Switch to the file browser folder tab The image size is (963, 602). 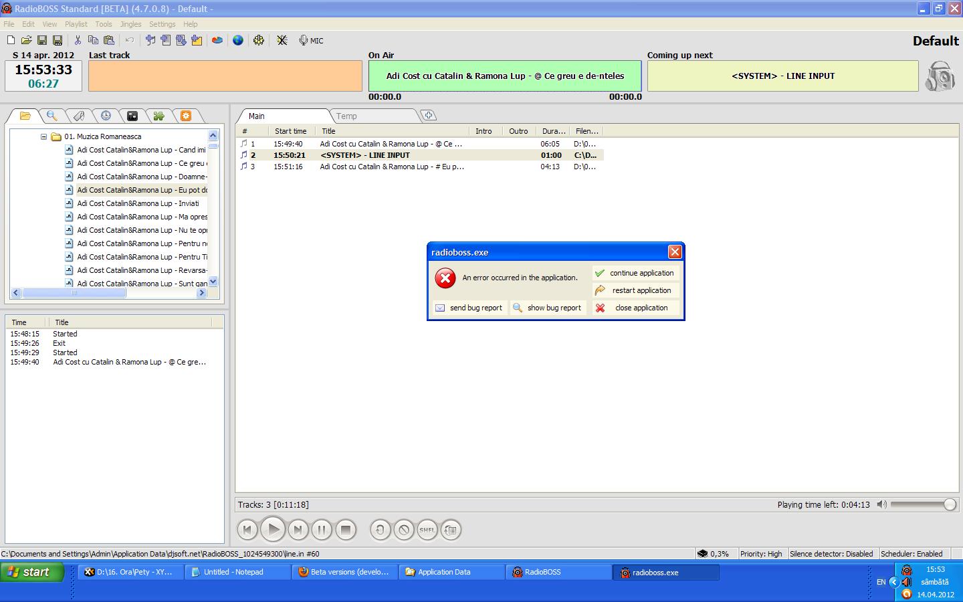pos(25,116)
